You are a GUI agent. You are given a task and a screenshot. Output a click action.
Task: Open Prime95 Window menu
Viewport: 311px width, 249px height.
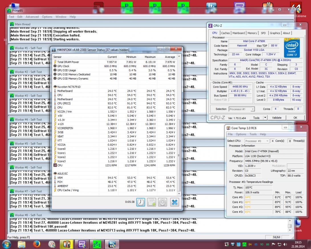point(61,17)
